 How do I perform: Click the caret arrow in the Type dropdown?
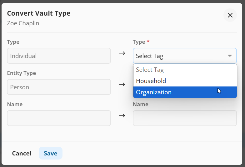coord(230,56)
